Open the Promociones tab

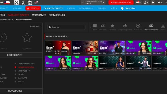point(57,15)
